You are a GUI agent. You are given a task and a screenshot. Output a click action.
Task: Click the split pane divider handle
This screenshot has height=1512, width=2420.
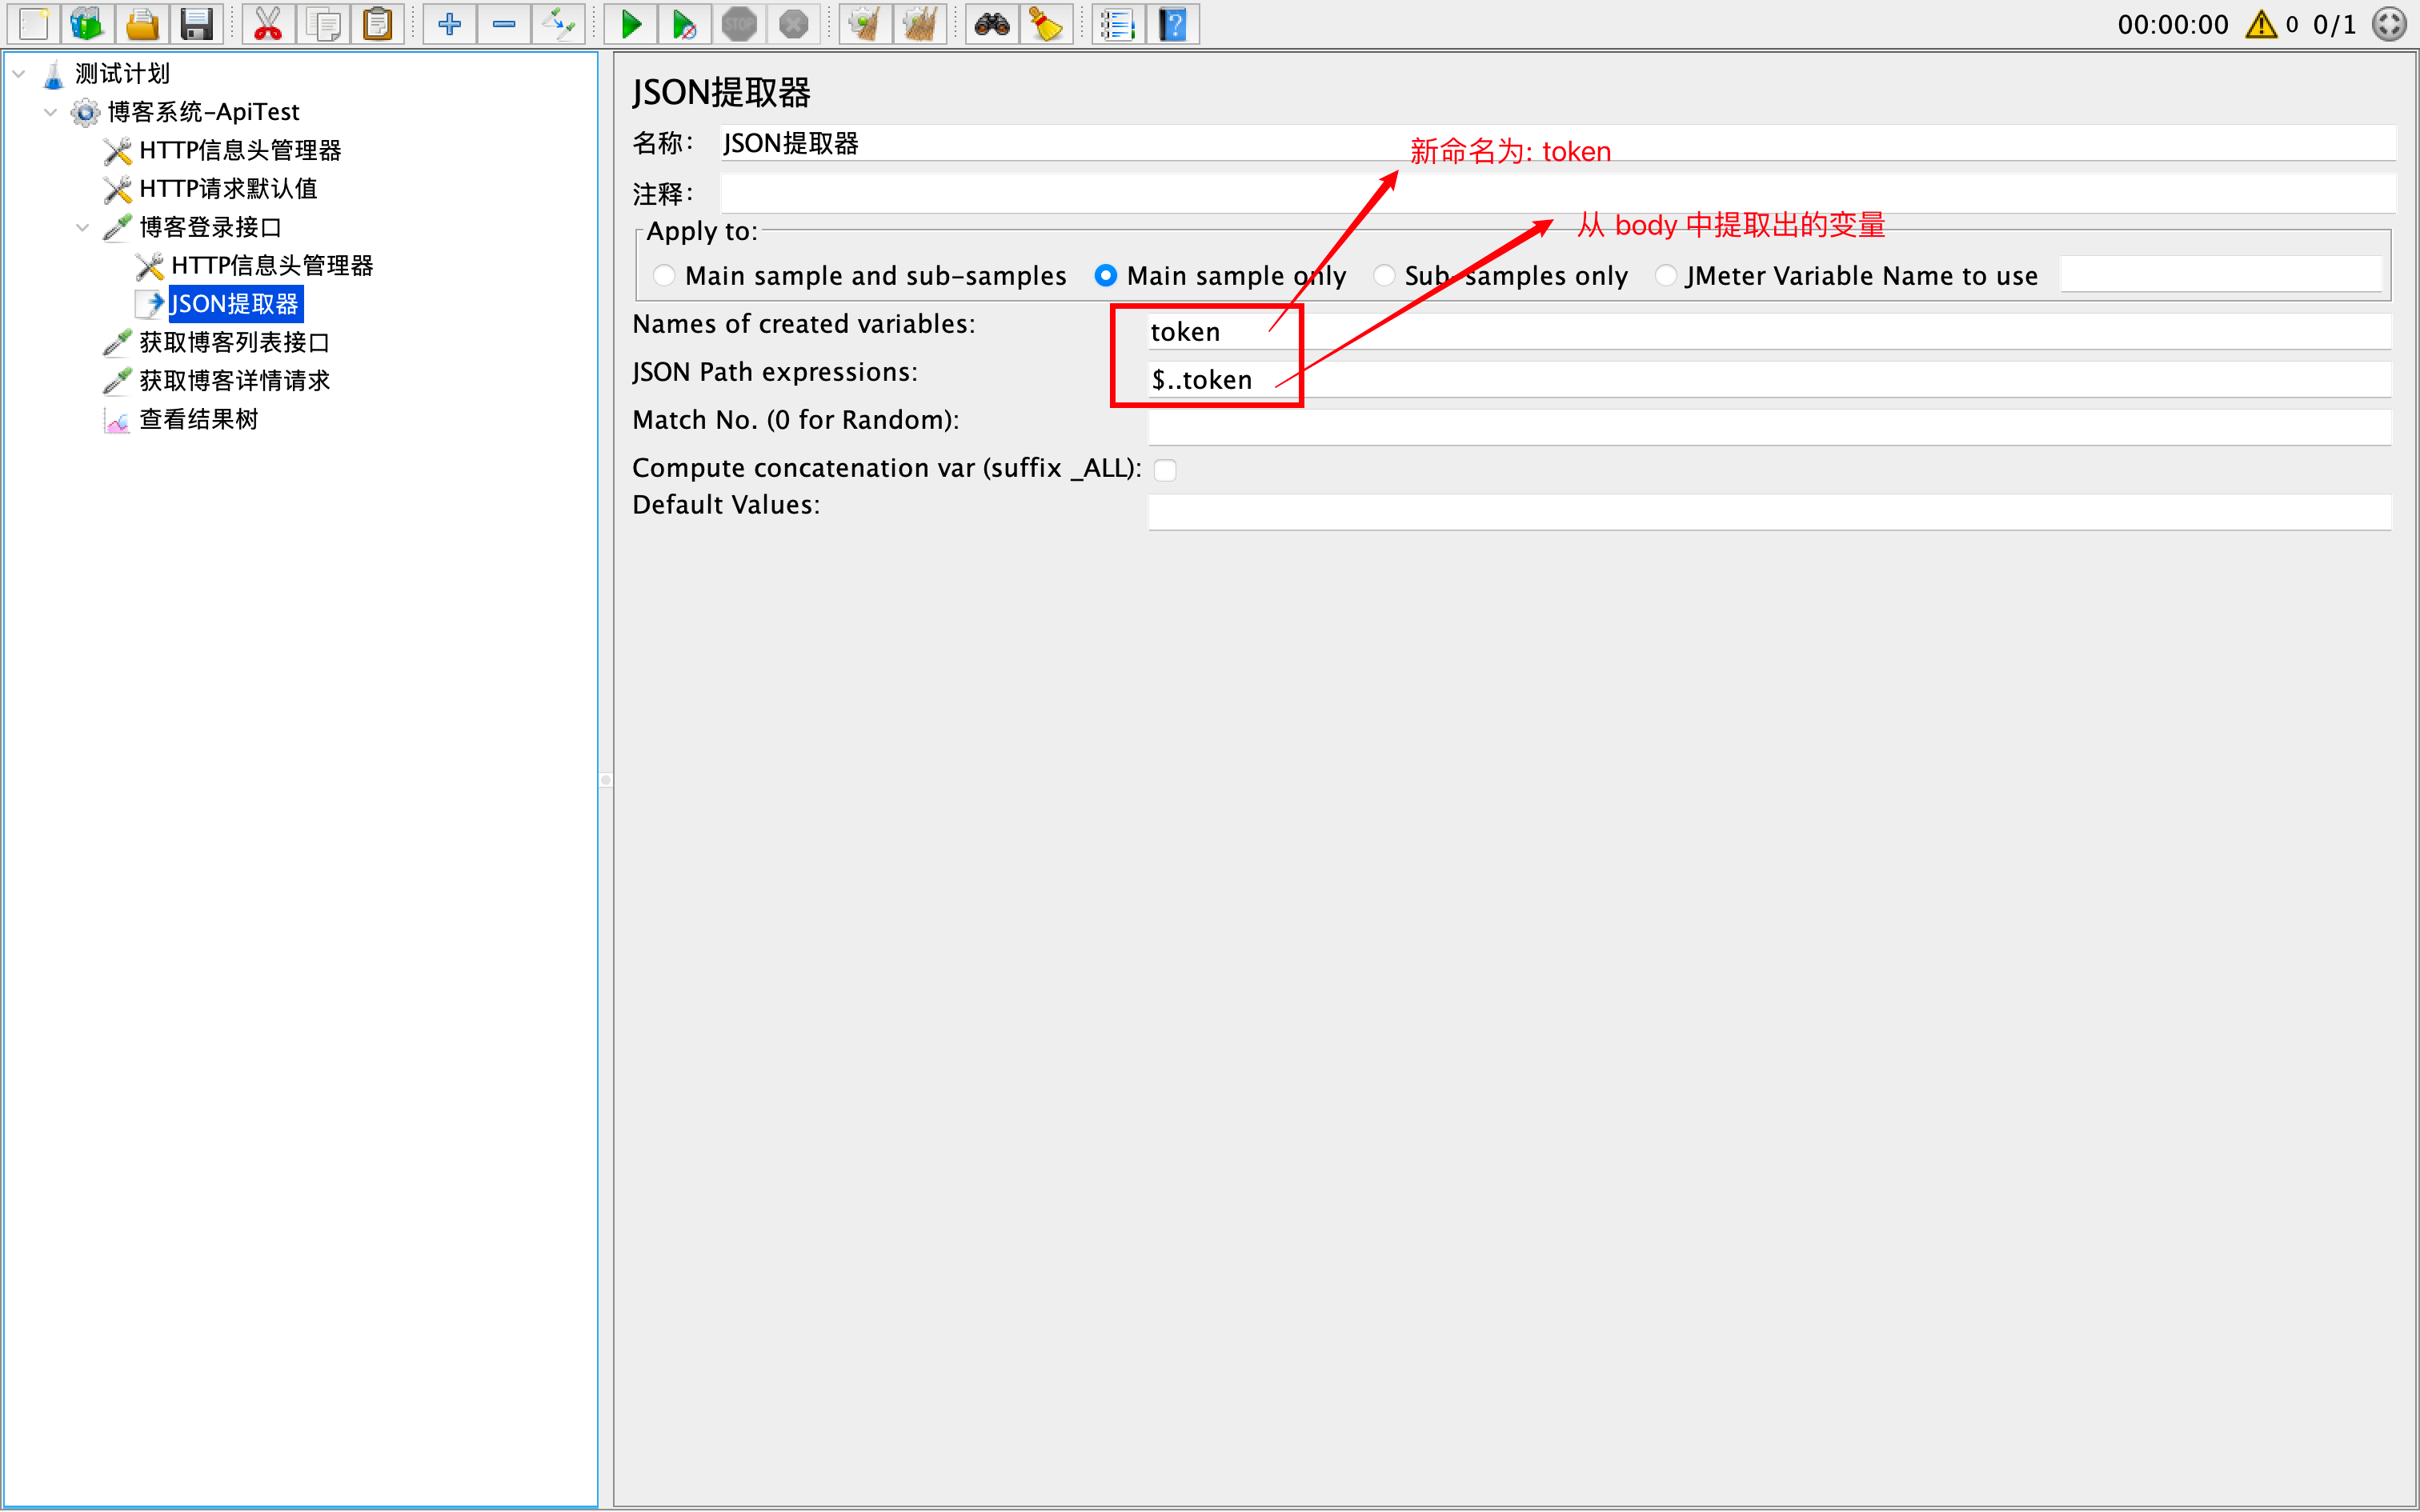pyautogui.click(x=606, y=780)
